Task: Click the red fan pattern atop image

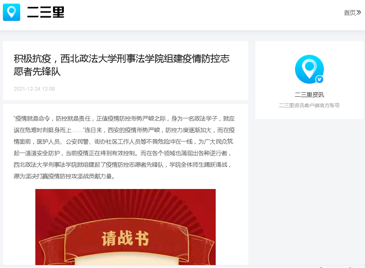Action: tap(125, 205)
